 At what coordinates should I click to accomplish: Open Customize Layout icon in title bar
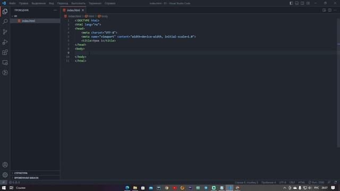click(x=308, y=3)
